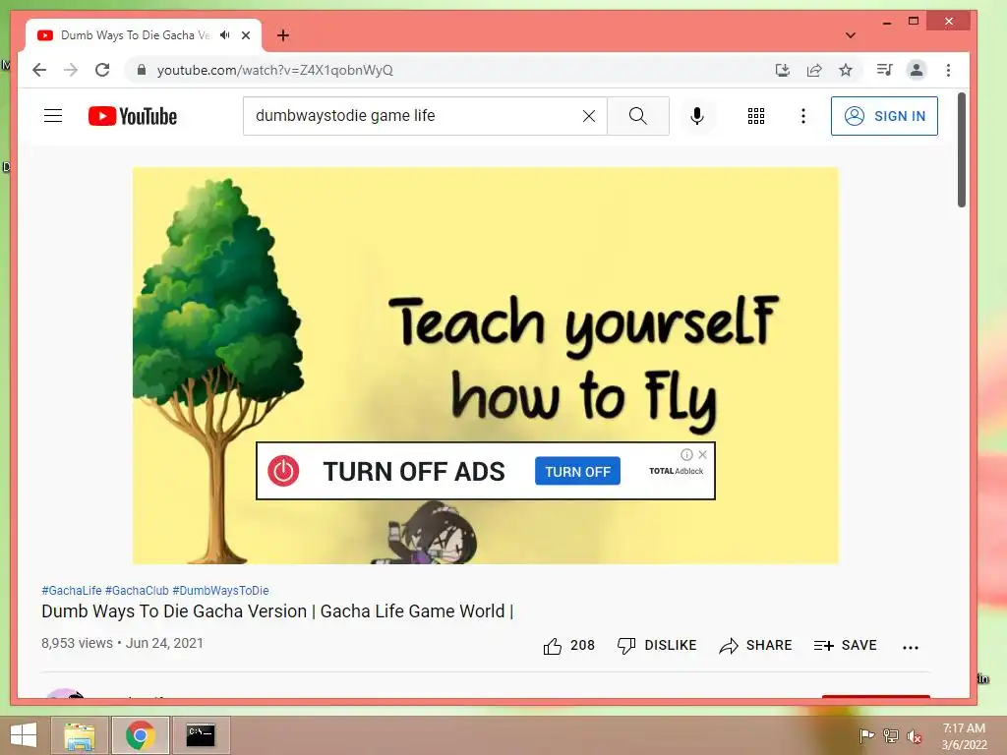Click the Chrome taskbar icon
The width and height of the screenshot is (1007, 755).
(140, 735)
